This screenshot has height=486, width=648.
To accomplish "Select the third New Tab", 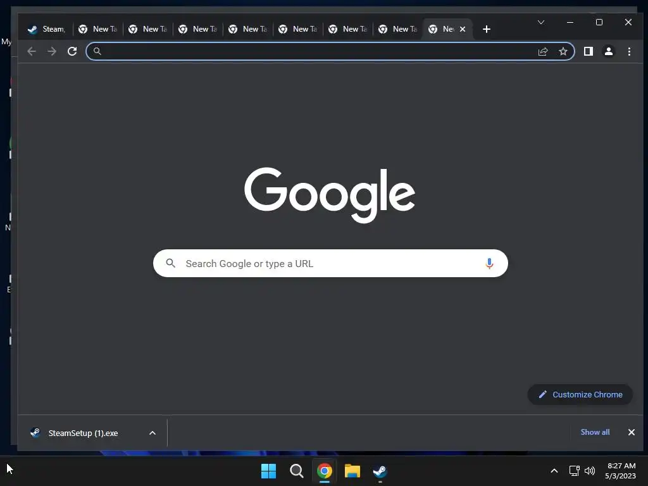I will click(x=198, y=29).
